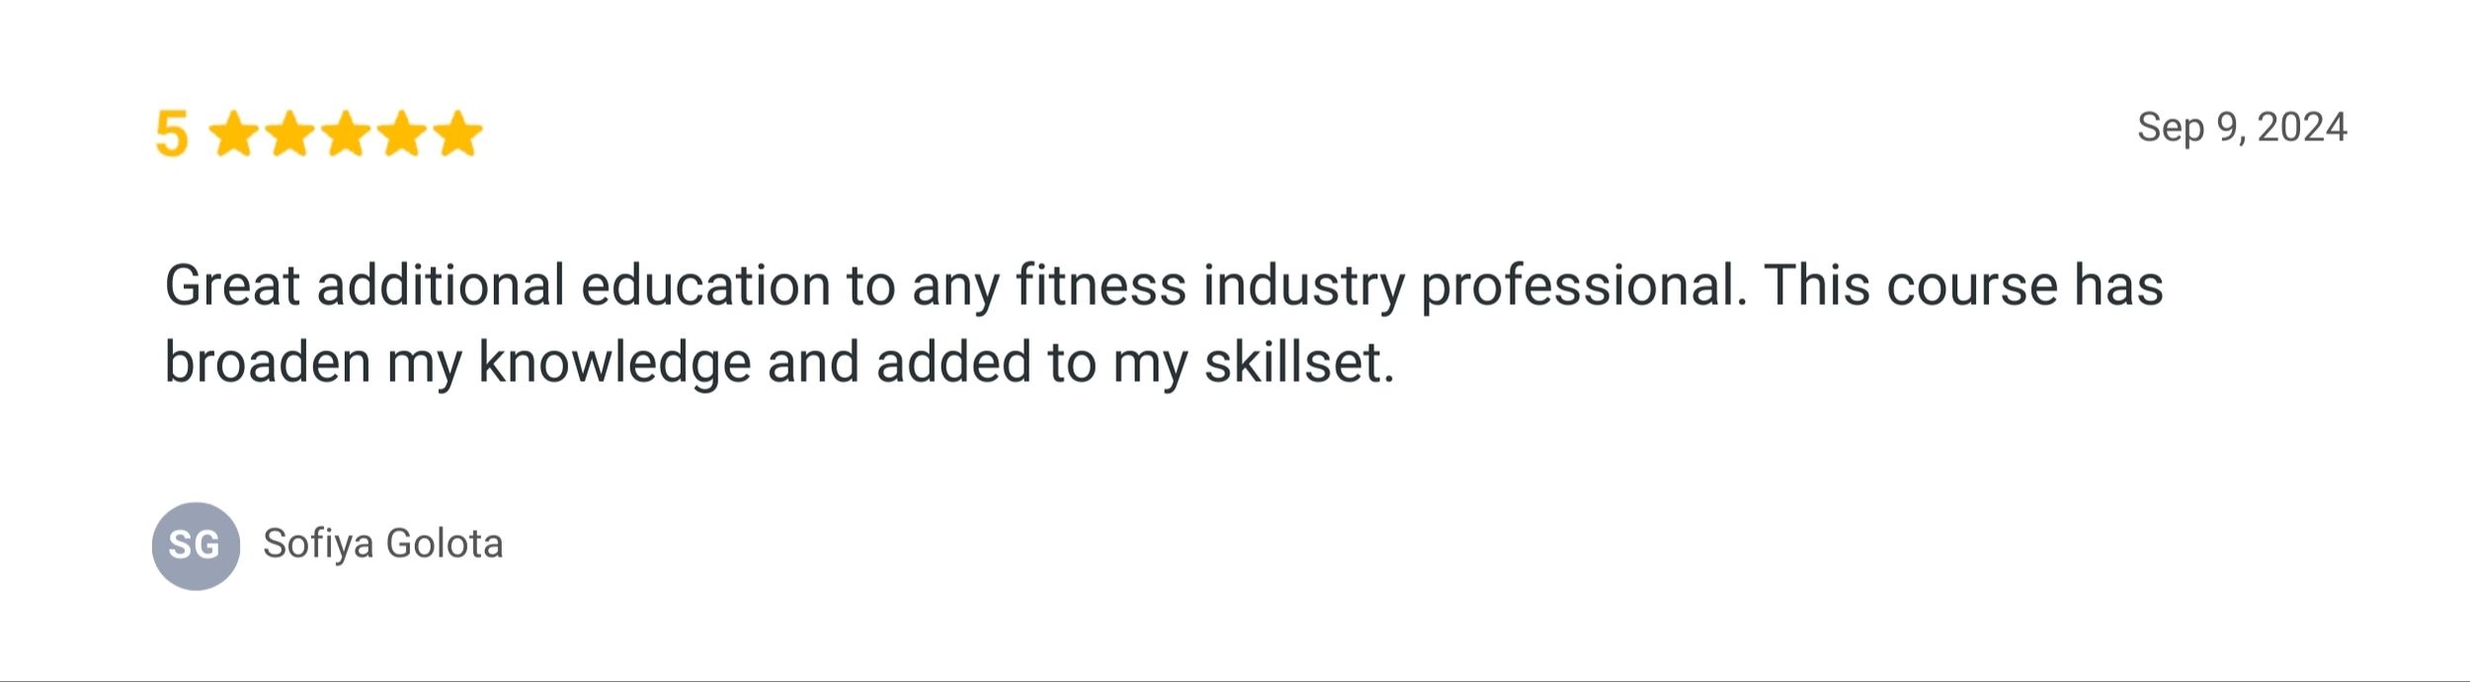The width and height of the screenshot is (2470, 682).
Task: Click the word 'education' in the review
Action: (705, 286)
